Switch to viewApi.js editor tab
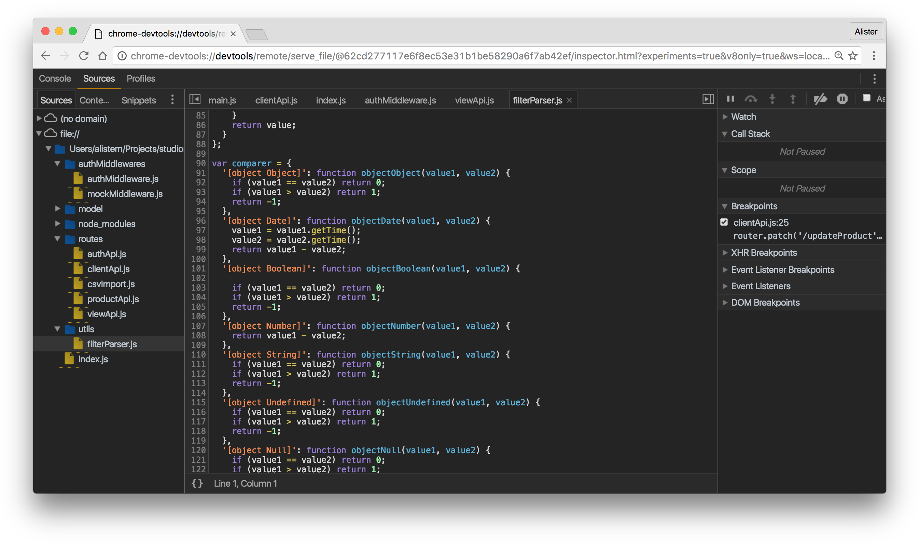919x544 pixels. pos(474,100)
